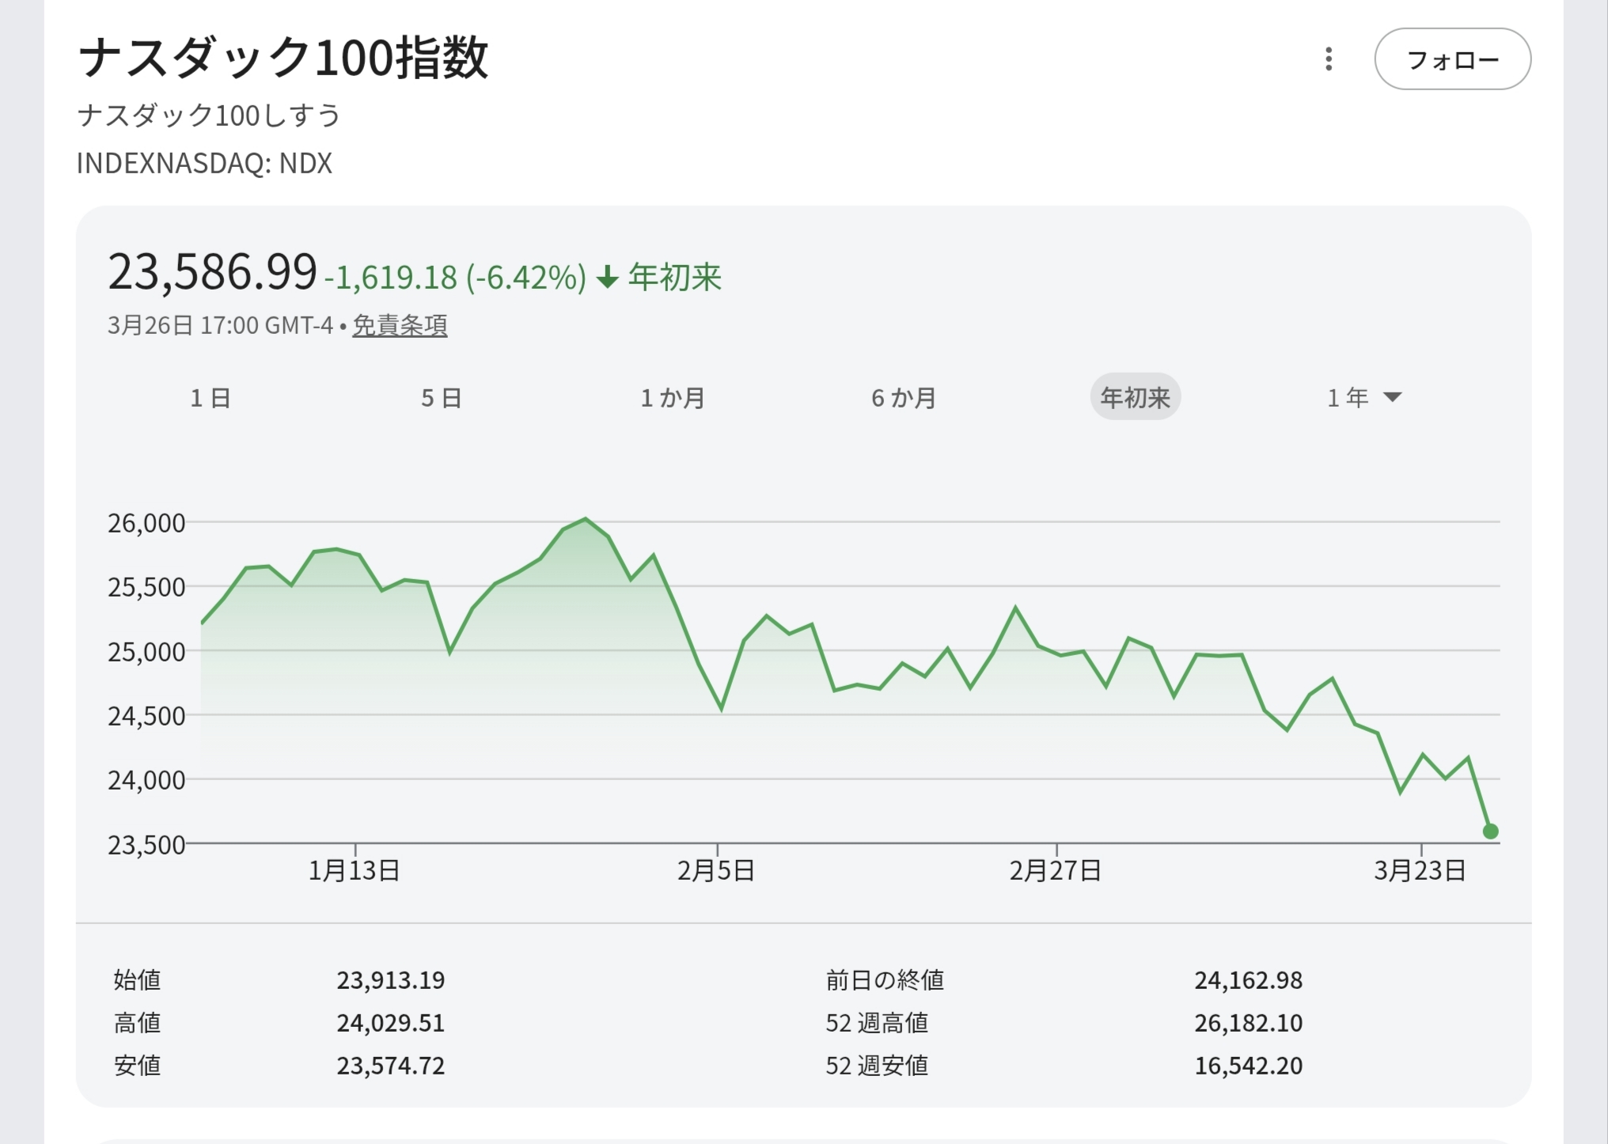The height and width of the screenshot is (1144, 1608).
Task: Open the 免責条項 disclaimer link
Action: click(x=400, y=325)
